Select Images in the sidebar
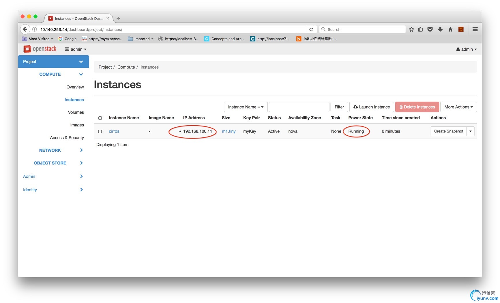 click(77, 125)
